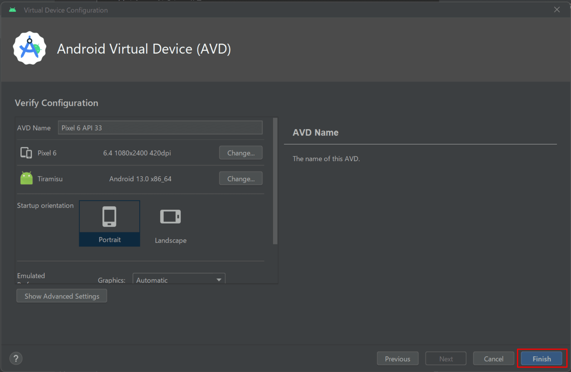Change the Tiramisu system image

tap(241, 179)
